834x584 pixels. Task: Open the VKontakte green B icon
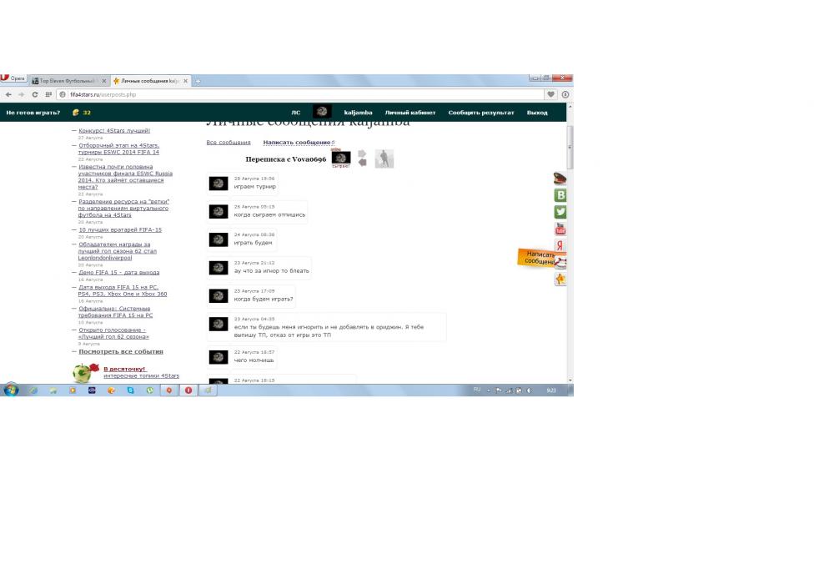point(560,195)
